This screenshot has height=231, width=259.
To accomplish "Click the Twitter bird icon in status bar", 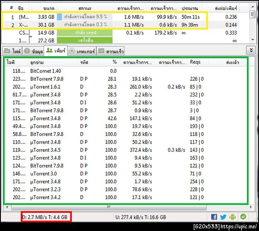I will tap(223, 217).
